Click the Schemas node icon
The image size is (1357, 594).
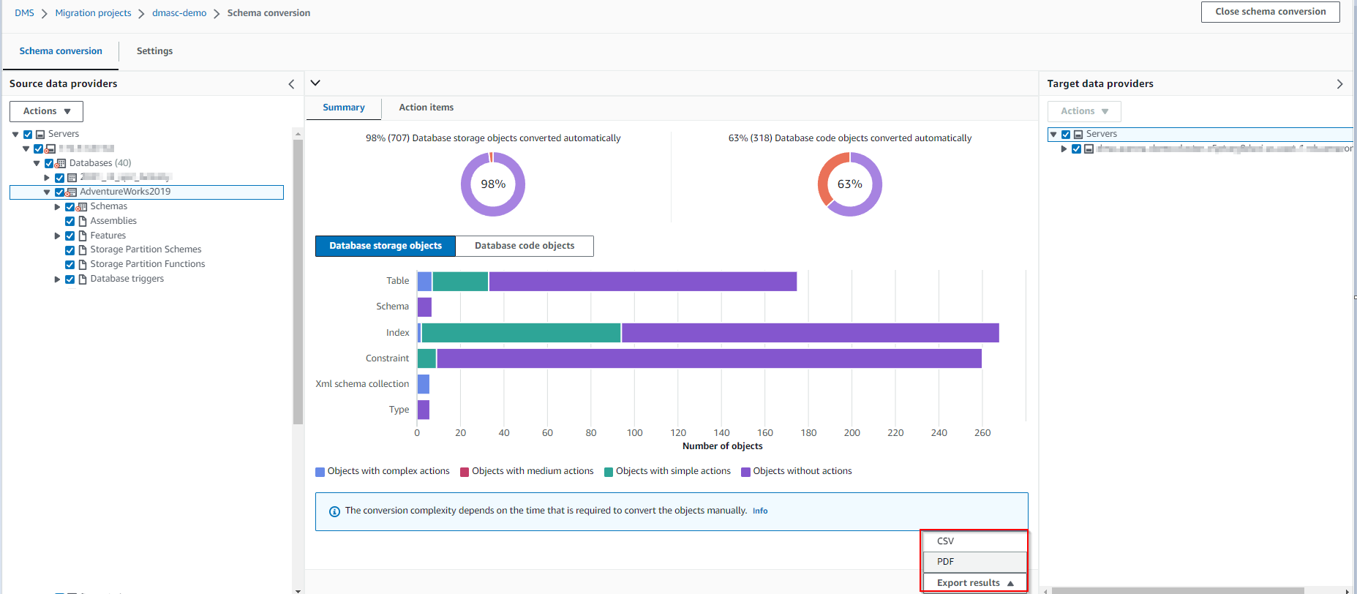point(81,207)
